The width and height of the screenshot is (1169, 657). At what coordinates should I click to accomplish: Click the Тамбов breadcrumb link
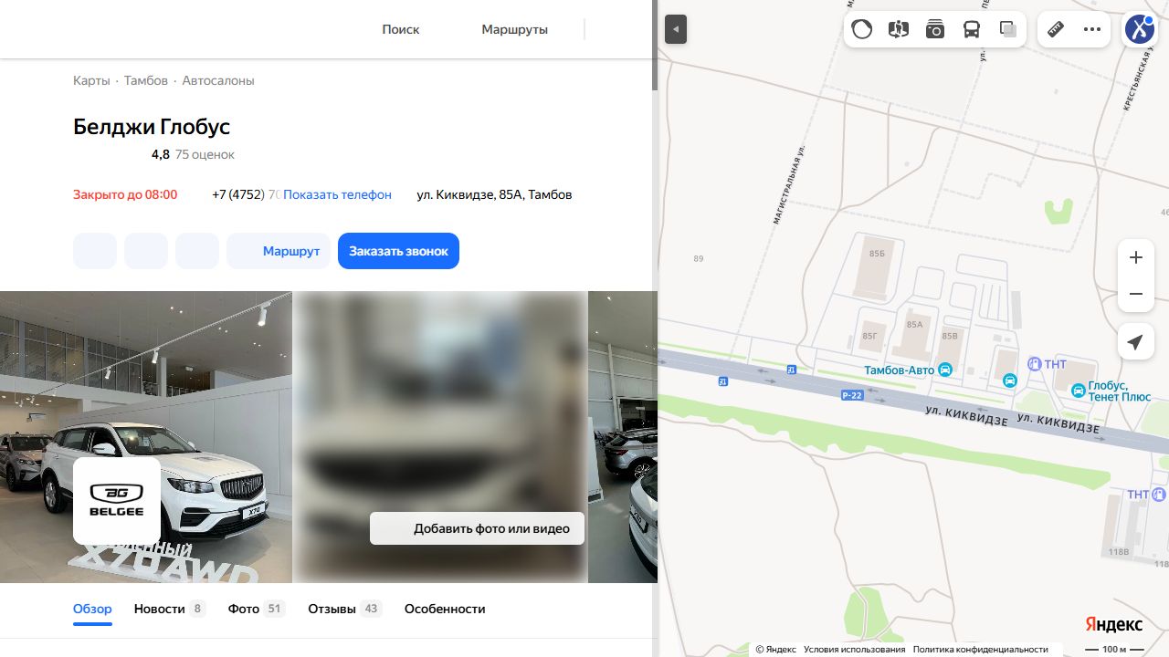click(146, 80)
